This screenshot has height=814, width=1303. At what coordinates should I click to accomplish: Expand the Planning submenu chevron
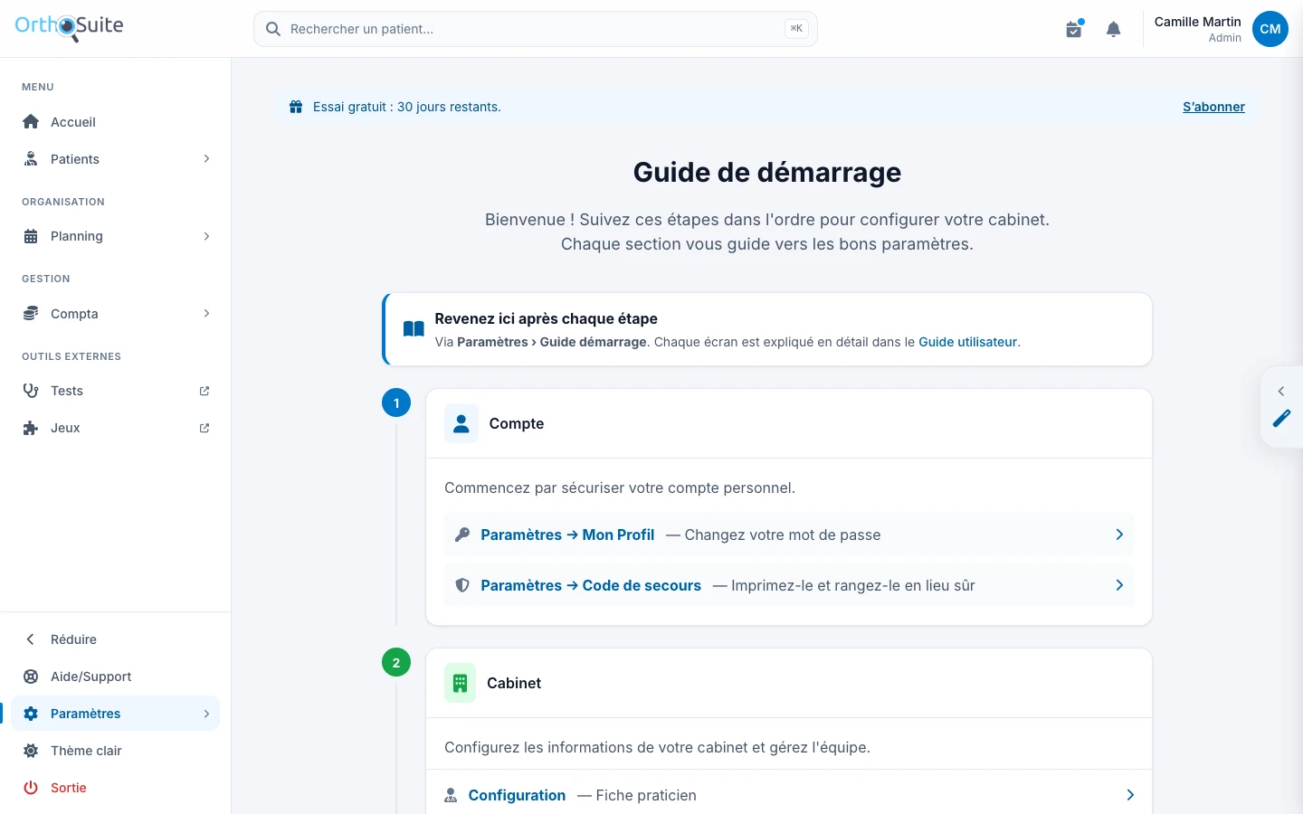[x=207, y=236]
